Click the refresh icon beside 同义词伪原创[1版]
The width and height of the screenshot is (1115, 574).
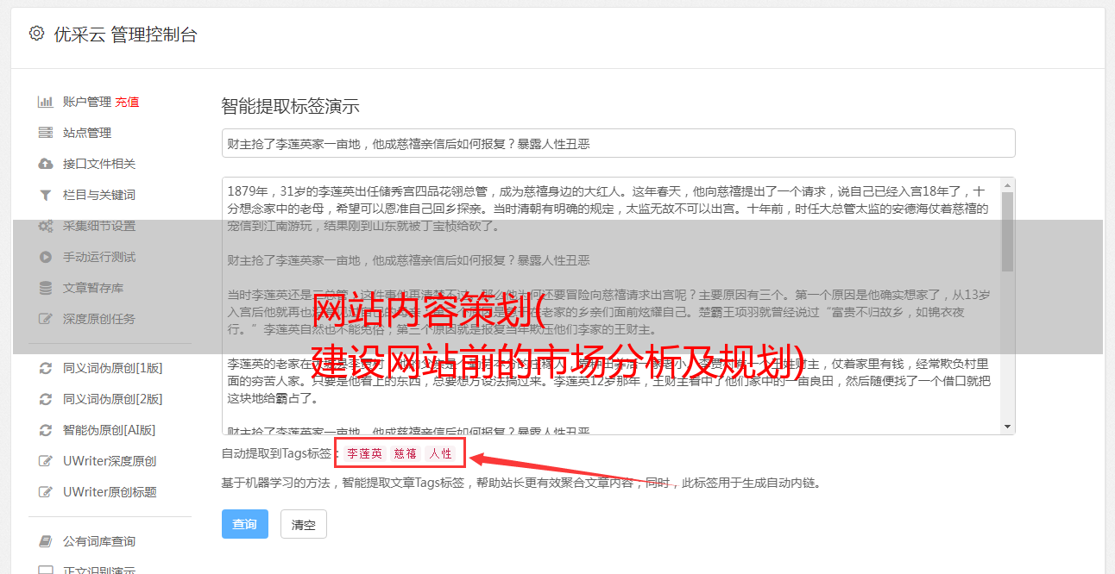[46, 368]
